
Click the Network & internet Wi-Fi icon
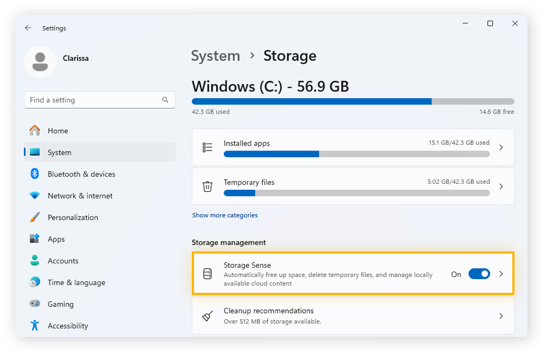pos(35,195)
